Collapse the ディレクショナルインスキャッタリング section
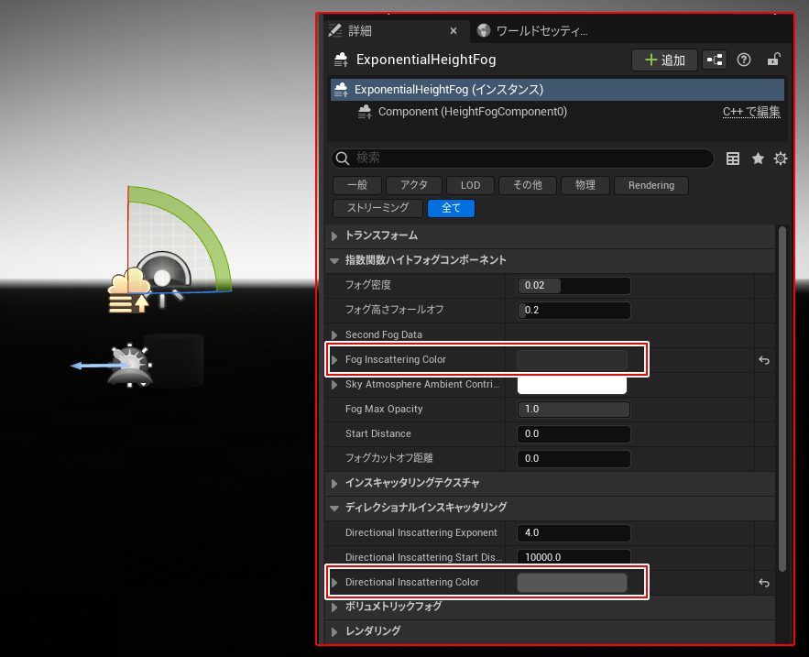809x657 pixels. 334,508
